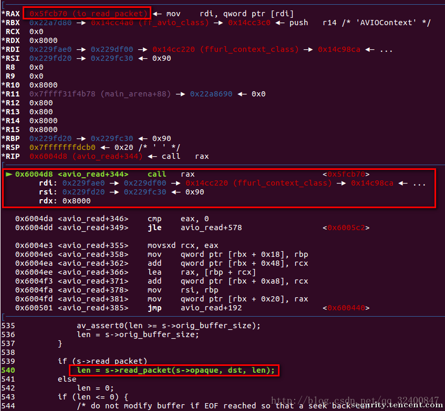Select the *RBX register label
Viewport: 445px width, 411px height.
[x=11, y=23]
